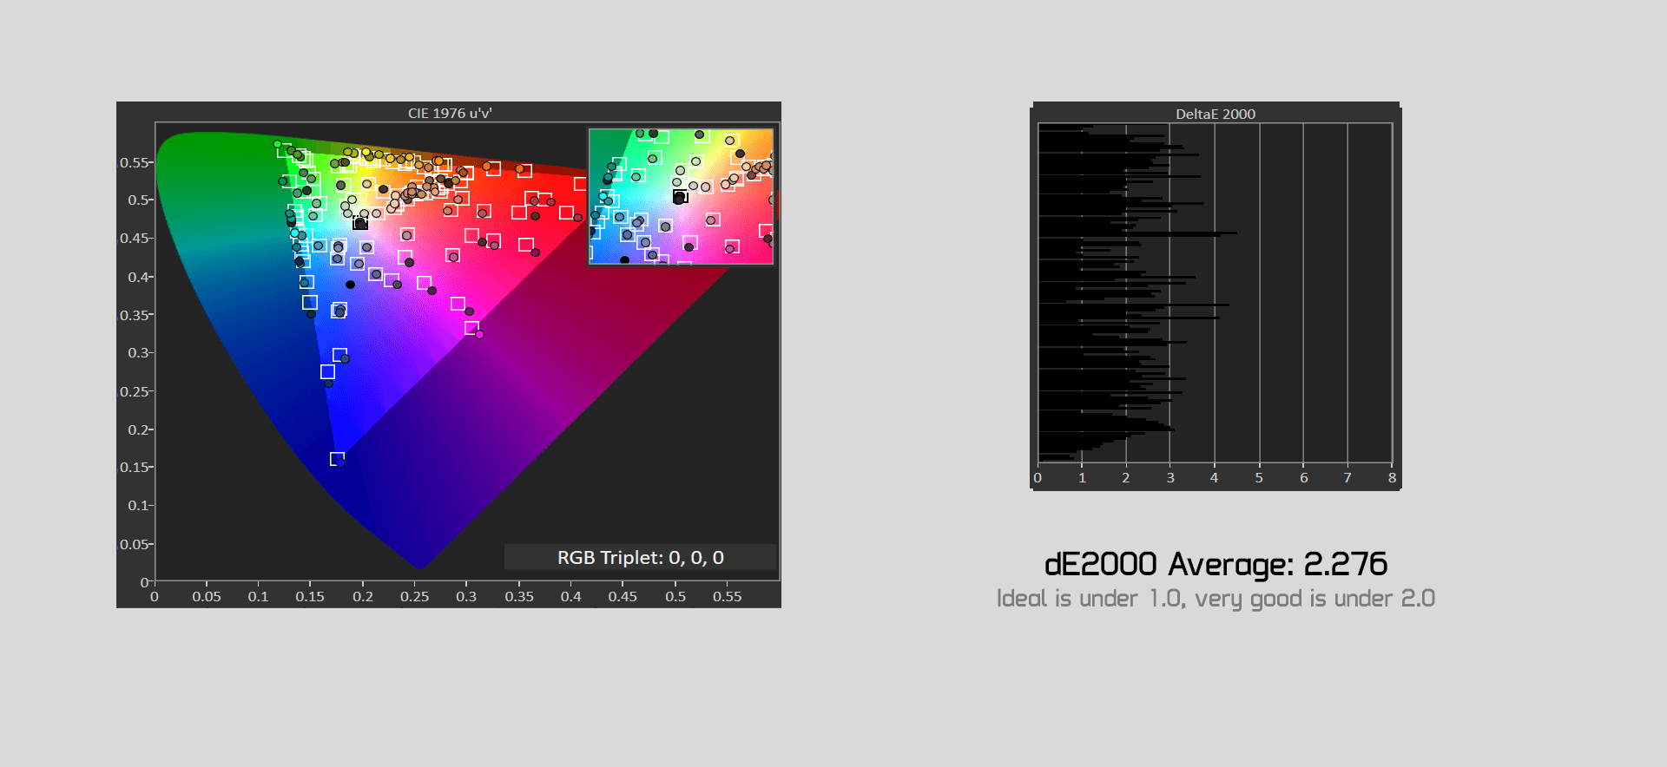1667x767 pixels.
Task: Click the magenta measured point on the CIE chart
Action: (479, 334)
